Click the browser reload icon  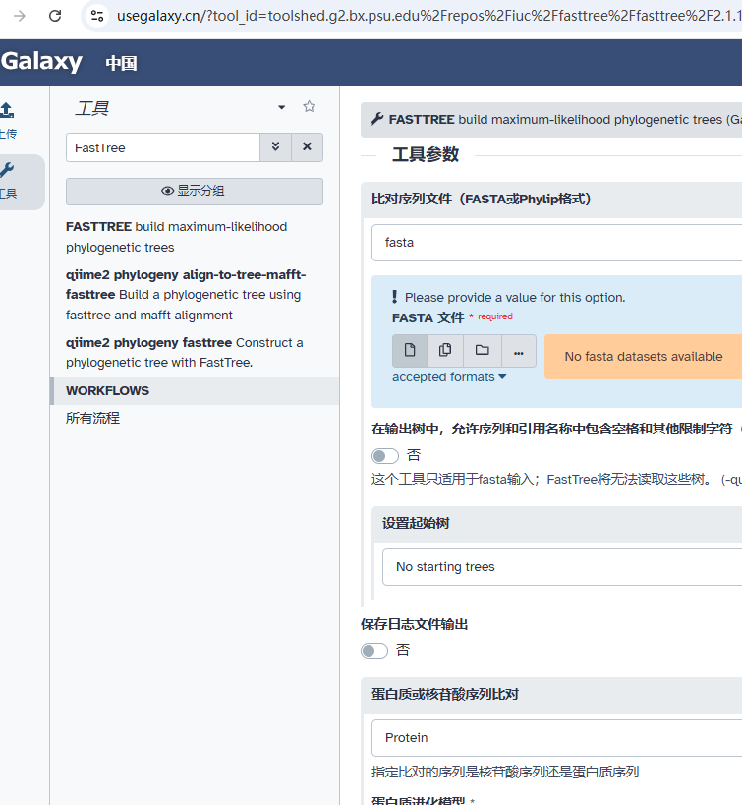pyautogui.click(x=55, y=16)
